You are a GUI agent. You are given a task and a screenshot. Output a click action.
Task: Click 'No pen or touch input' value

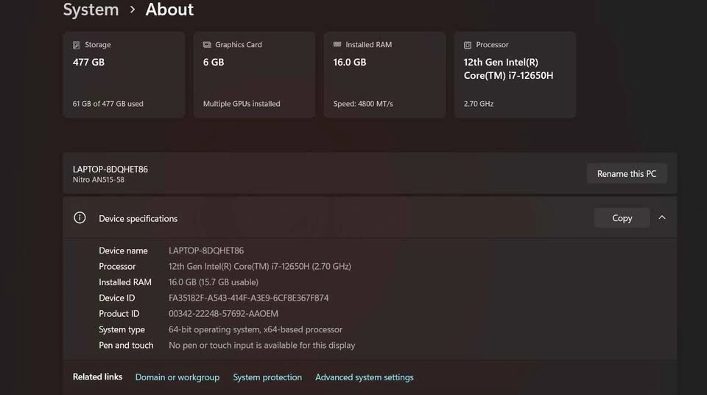pos(262,346)
